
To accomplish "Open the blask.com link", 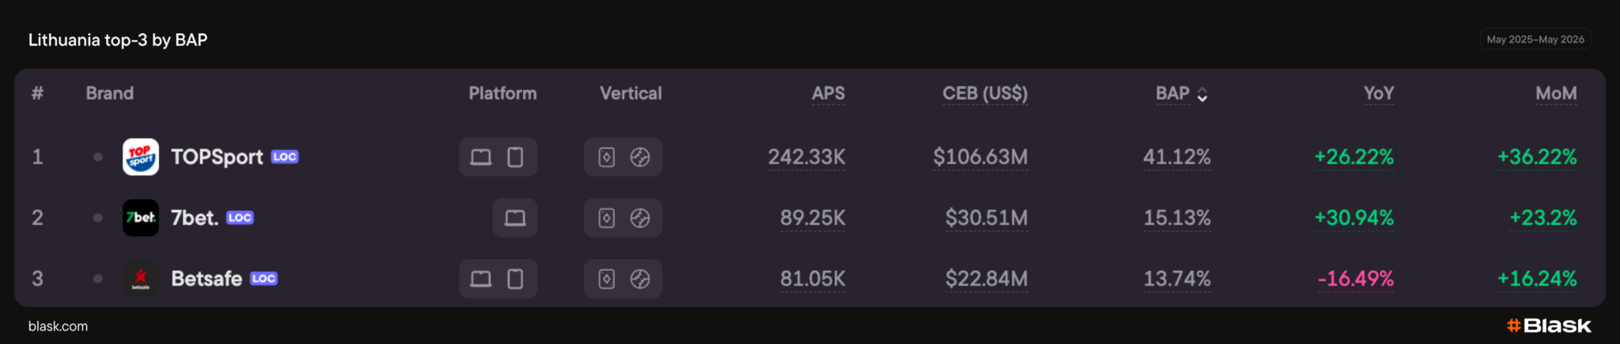I will [x=58, y=326].
